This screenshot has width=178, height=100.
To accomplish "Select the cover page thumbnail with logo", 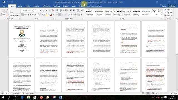I will point(21,39).
